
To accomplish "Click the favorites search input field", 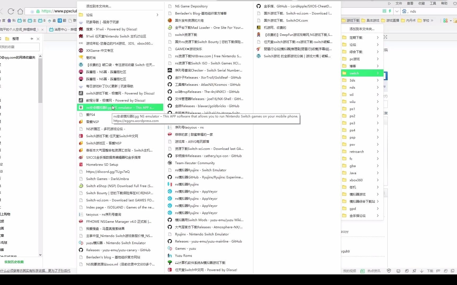I will [19, 47].
